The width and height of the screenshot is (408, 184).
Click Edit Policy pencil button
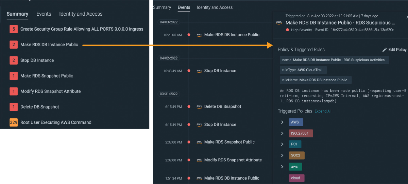(x=394, y=50)
